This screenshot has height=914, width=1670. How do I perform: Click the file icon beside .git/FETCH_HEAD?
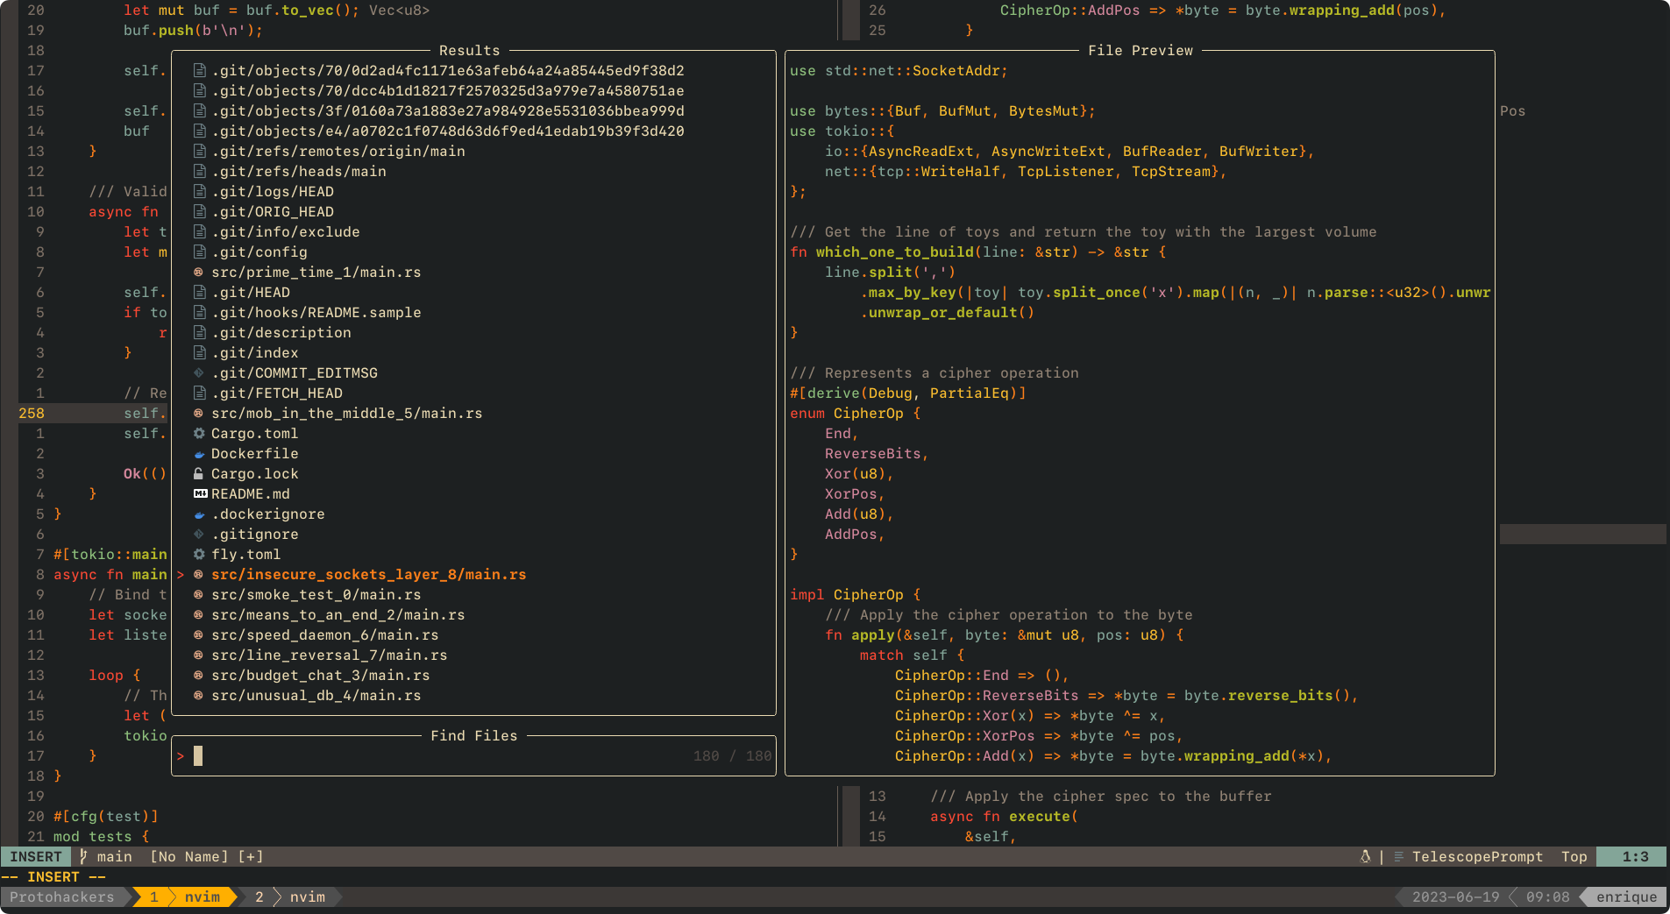199,393
